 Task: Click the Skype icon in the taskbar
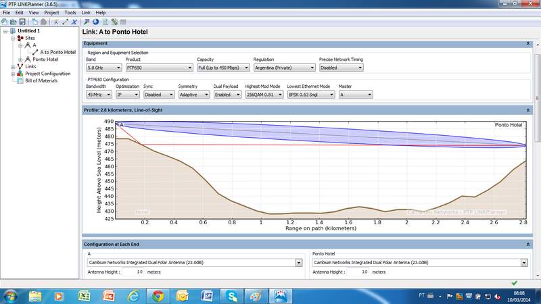(x=232, y=295)
